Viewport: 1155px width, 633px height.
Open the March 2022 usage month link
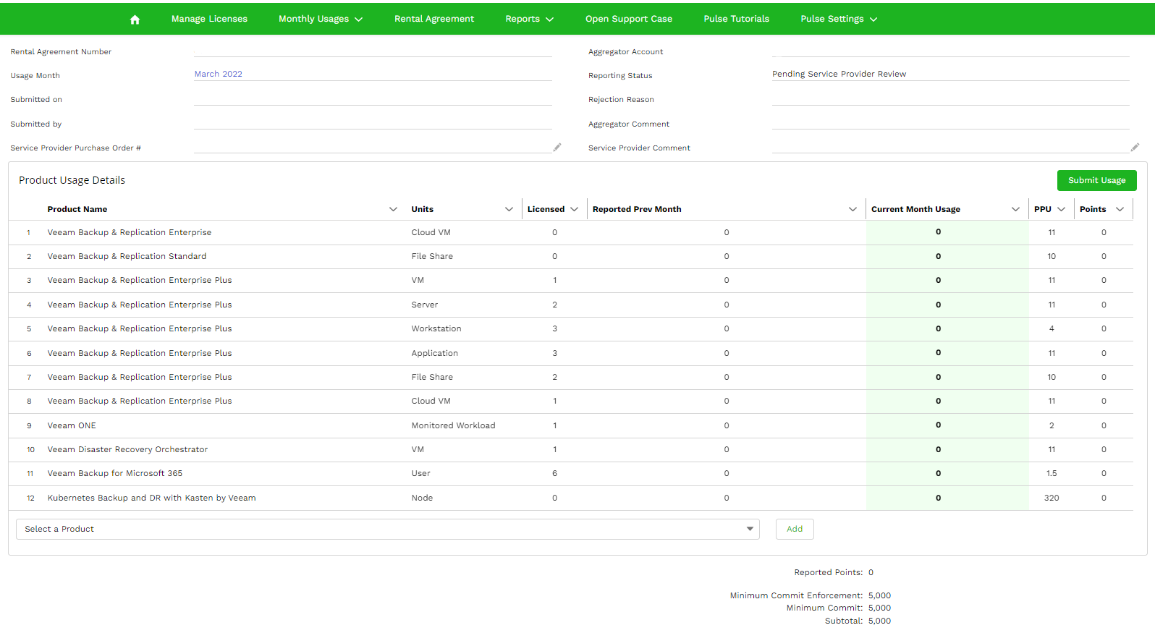pyautogui.click(x=219, y=74)
